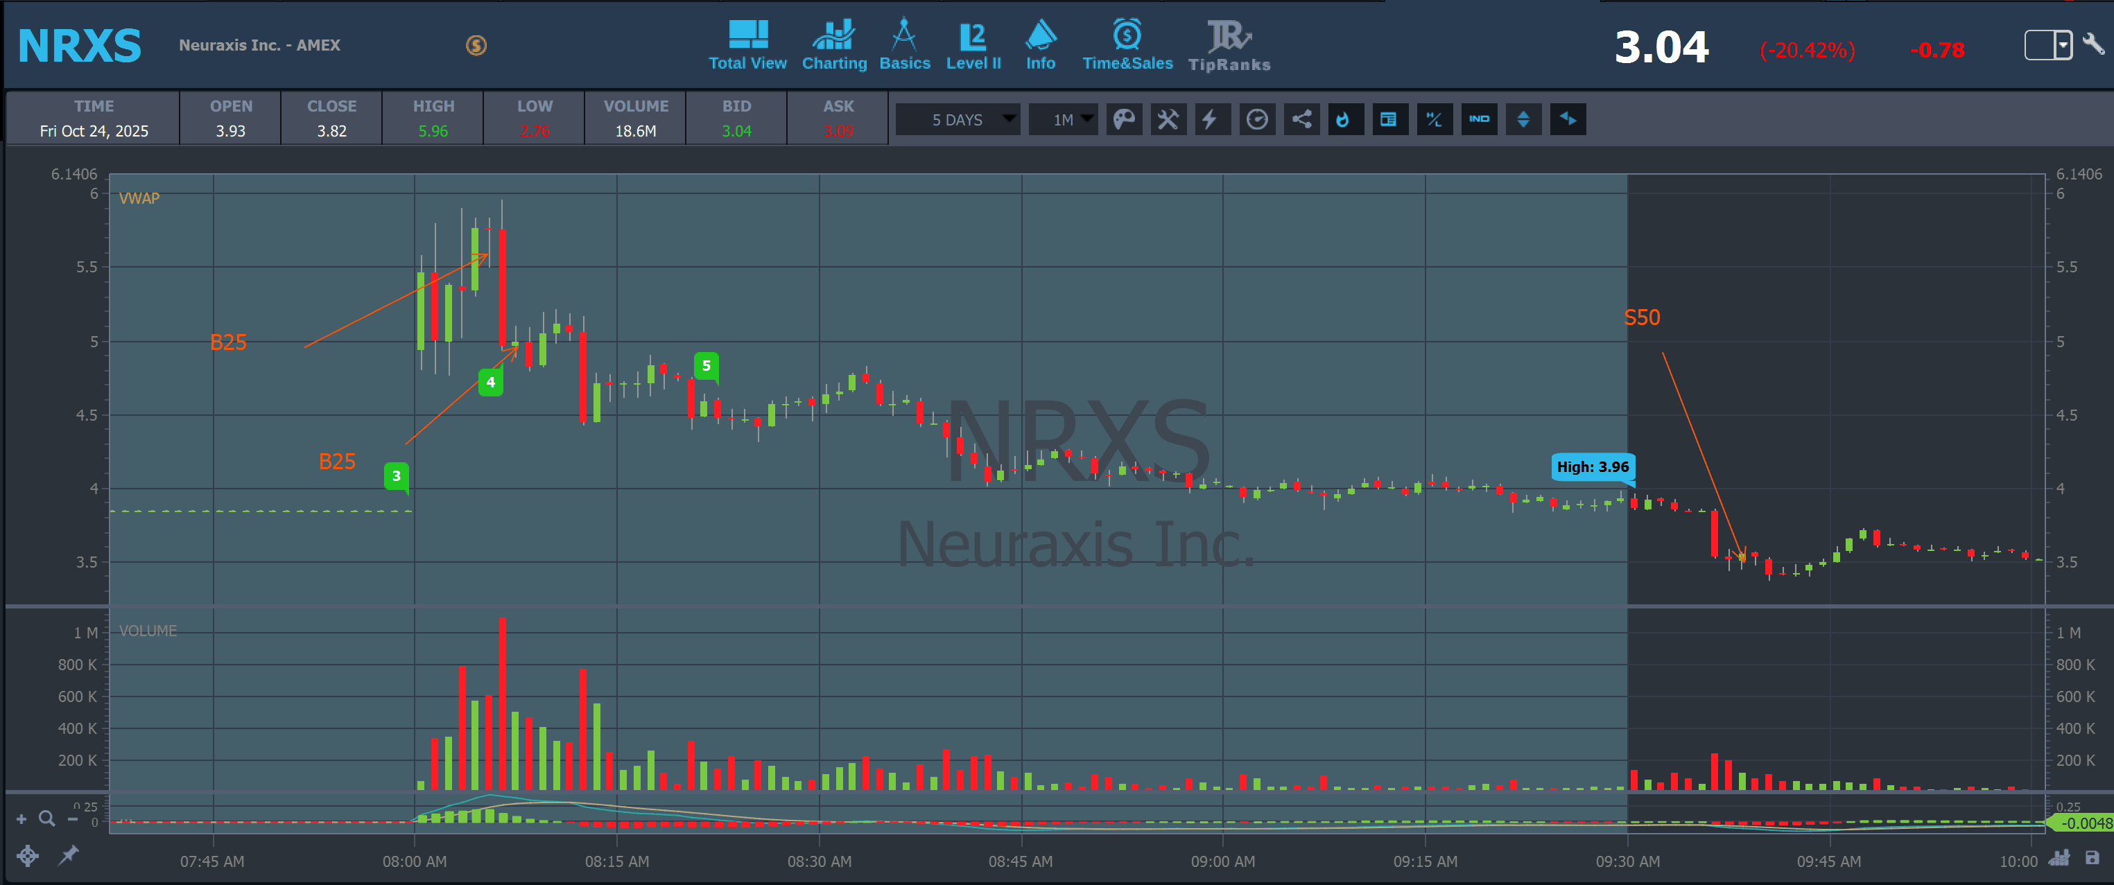Click the lightning bolt icon
Viewport: 2114px width, 885px height.
(x=1211, y=120)
